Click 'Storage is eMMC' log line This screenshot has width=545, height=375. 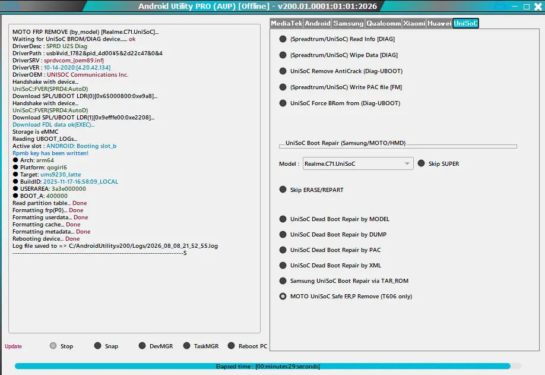[36, 131]
